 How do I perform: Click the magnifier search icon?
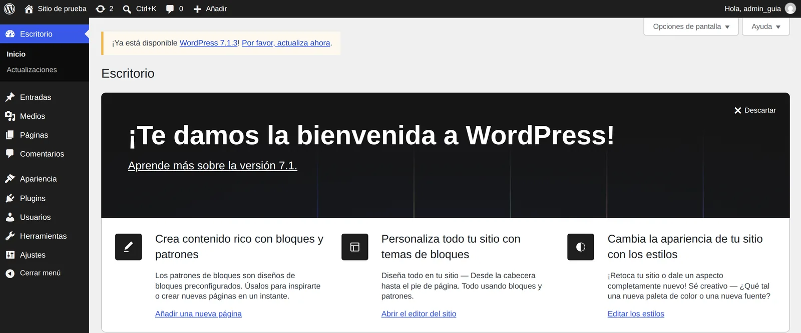(x=127, y=9)
